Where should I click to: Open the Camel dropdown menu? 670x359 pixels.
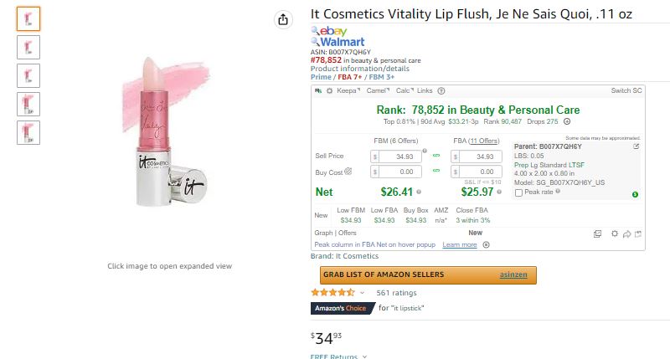click(x=378, y=90)
